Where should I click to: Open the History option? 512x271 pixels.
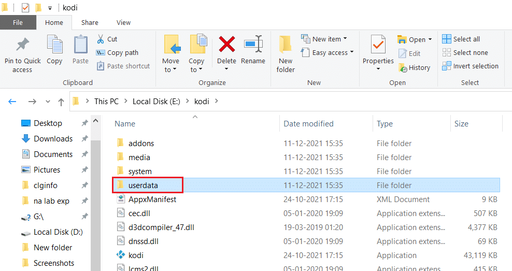(414, 67)
